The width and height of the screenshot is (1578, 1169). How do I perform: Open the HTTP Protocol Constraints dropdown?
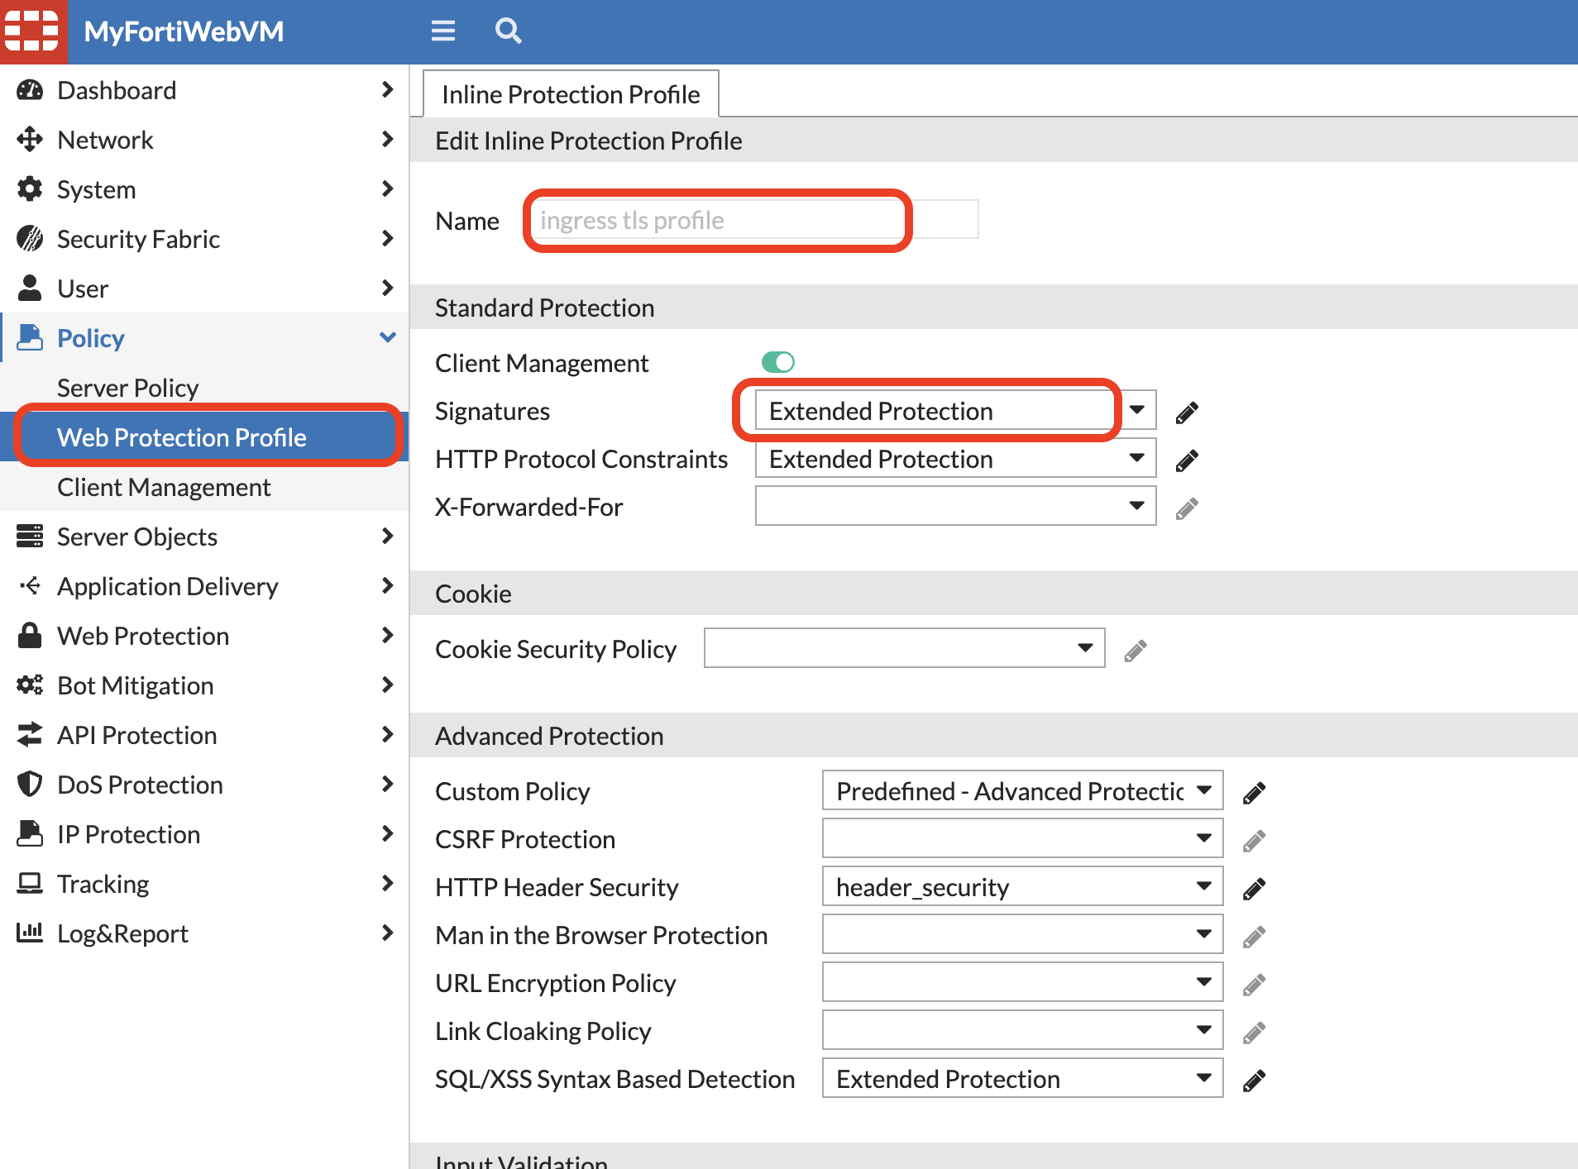(x=955, y=458)
